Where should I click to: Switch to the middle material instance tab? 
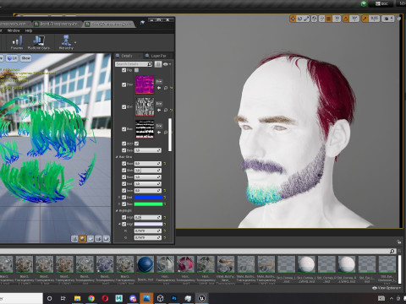(58, 24)
